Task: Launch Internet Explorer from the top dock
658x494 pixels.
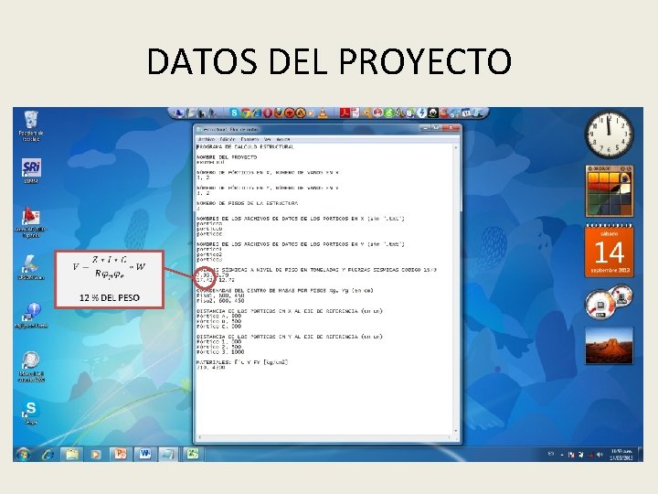Action: (257, 113)
